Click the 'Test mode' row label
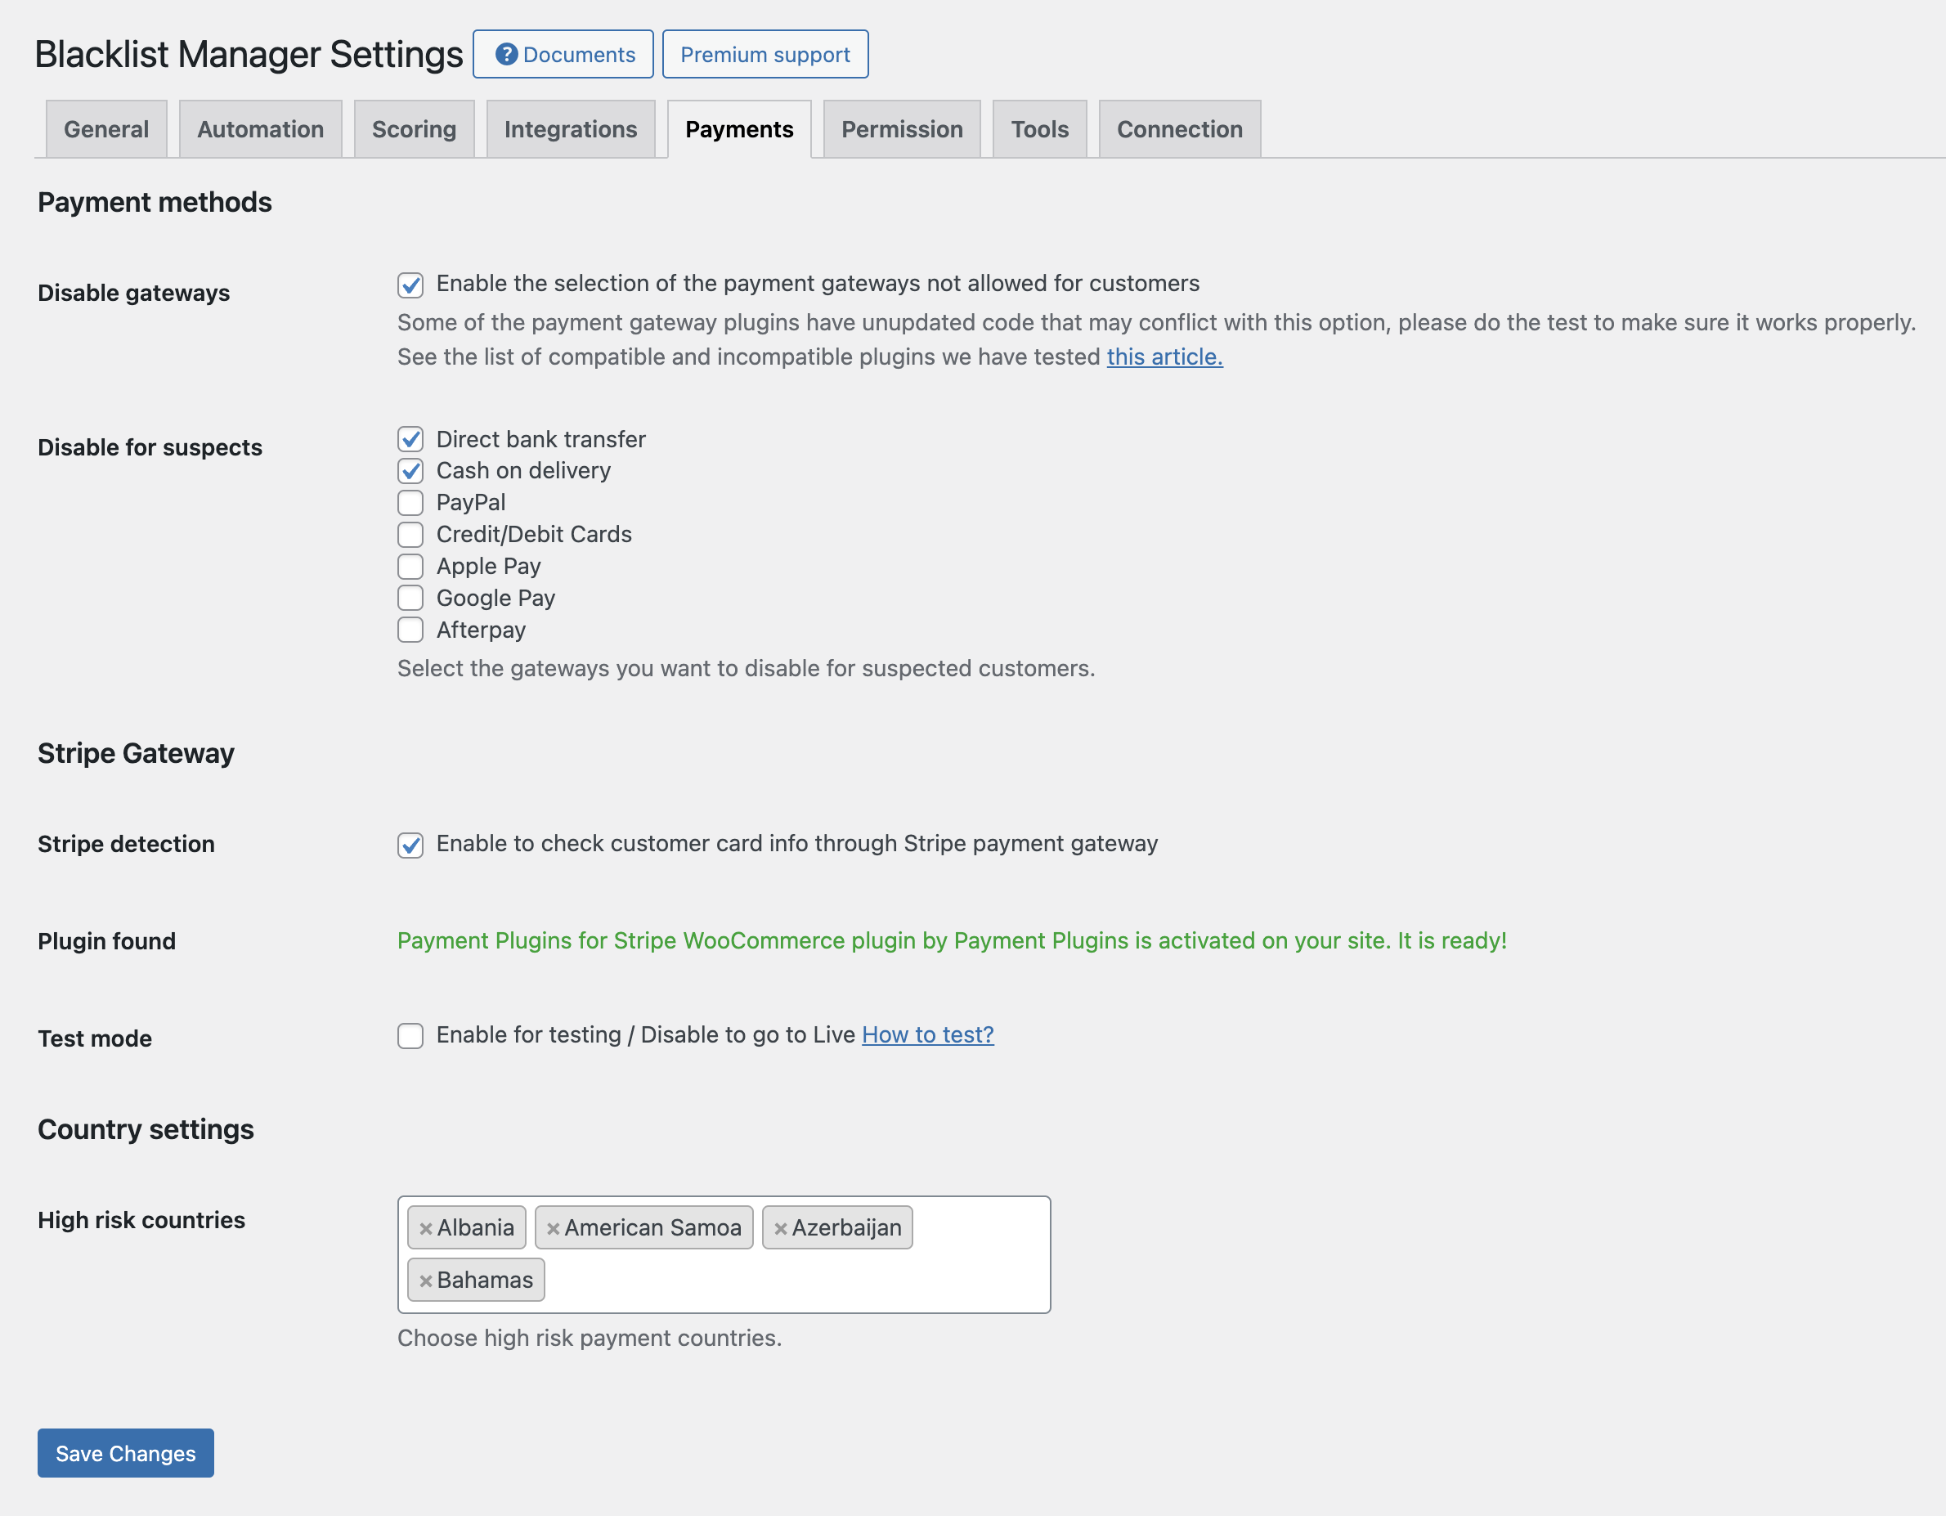The height and width of the screenshot is (1516, 1946). click(x=95, y=1039)
